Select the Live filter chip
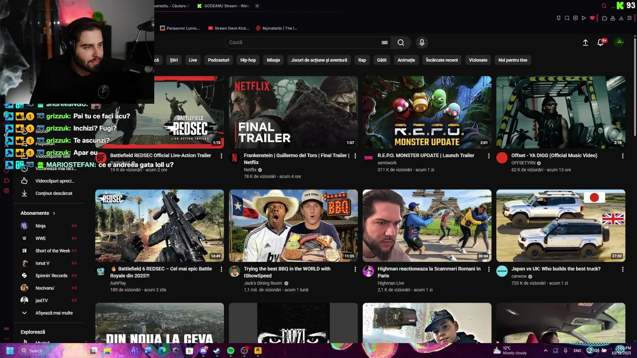The image size is (637, 358). [x=193, y=60]
